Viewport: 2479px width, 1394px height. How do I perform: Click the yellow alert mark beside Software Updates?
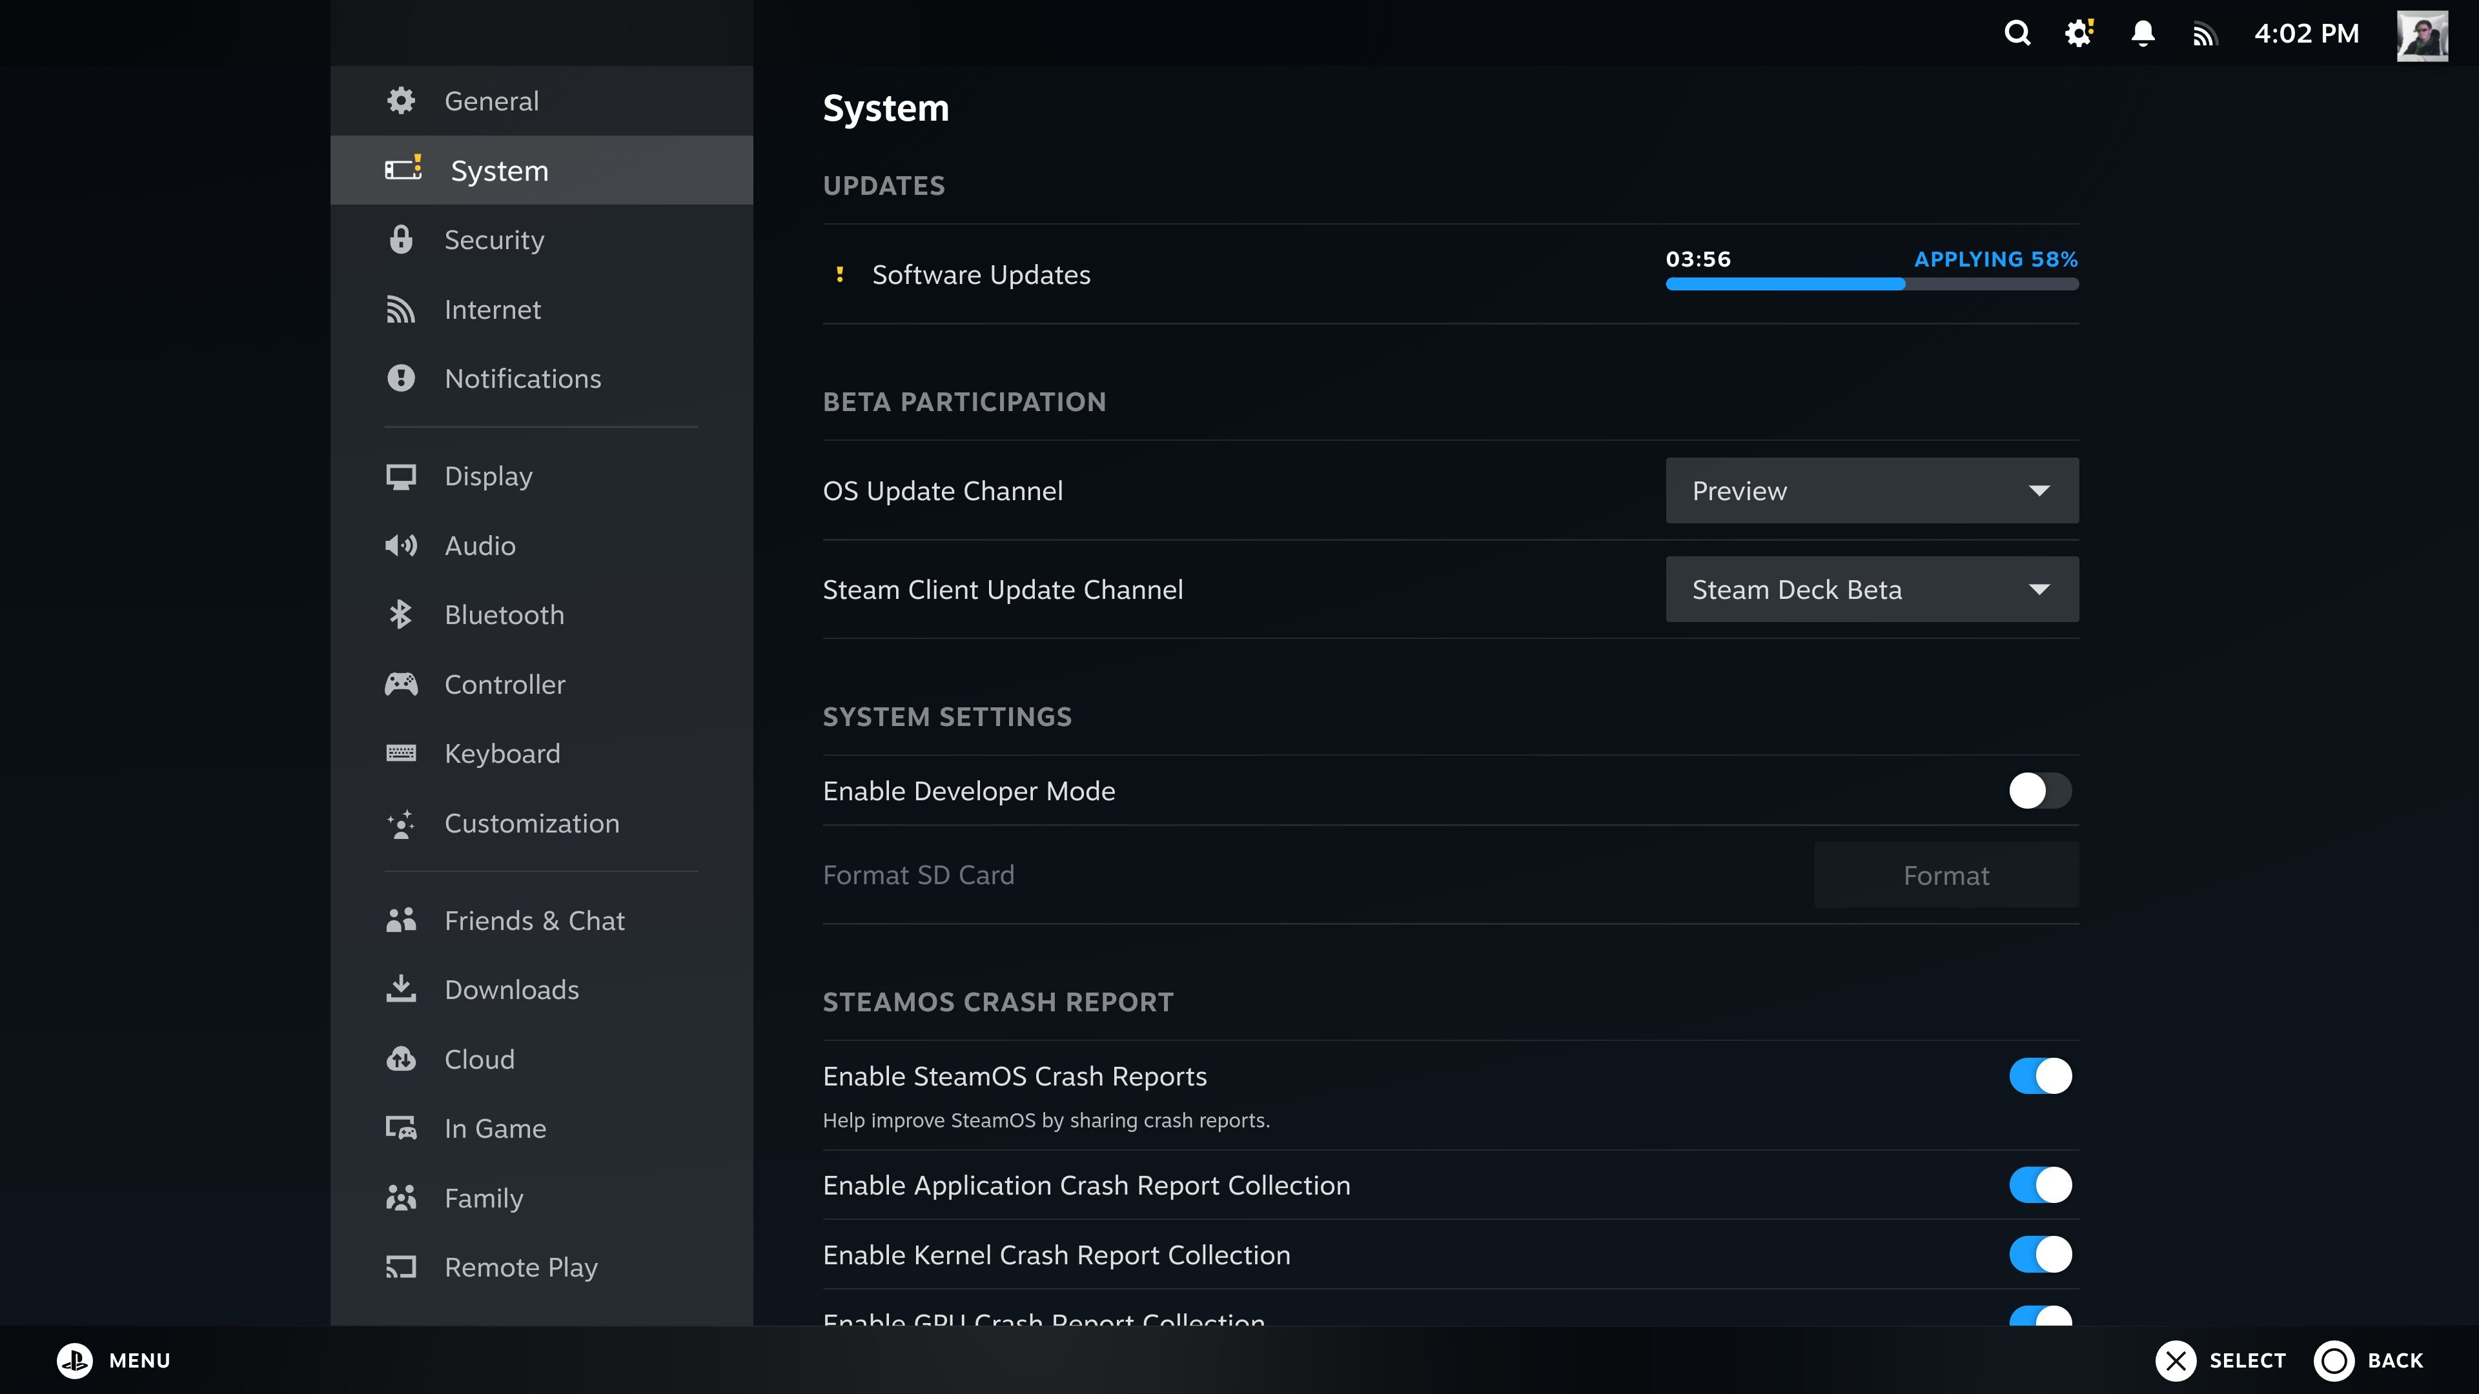click(840, 274)
